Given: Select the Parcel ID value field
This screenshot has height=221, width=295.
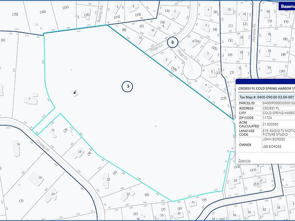Looking at the screenshot, I should [279, 103].
